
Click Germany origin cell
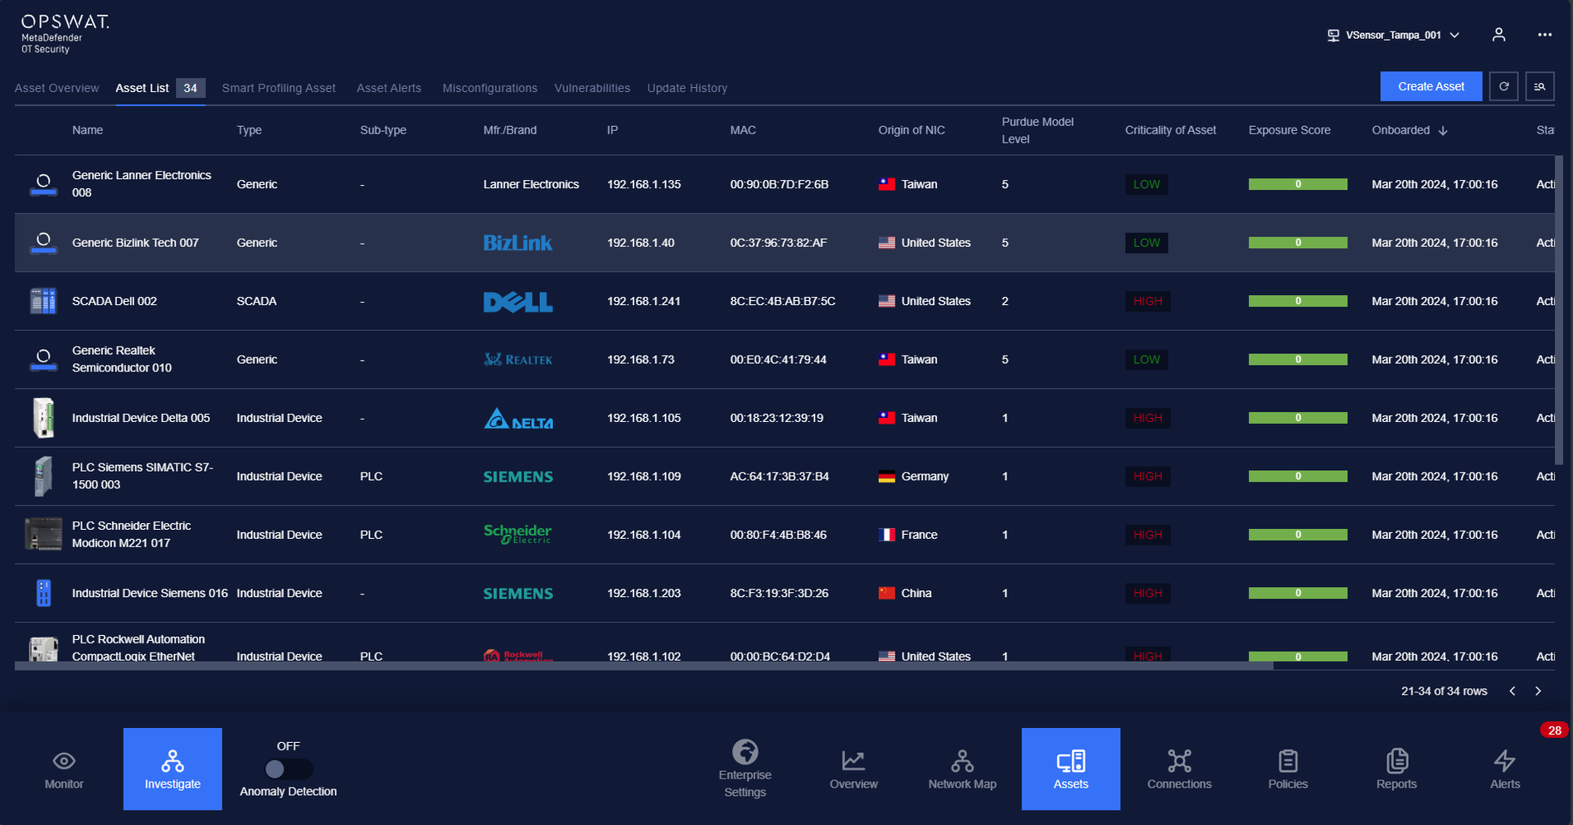coord(913,476)
